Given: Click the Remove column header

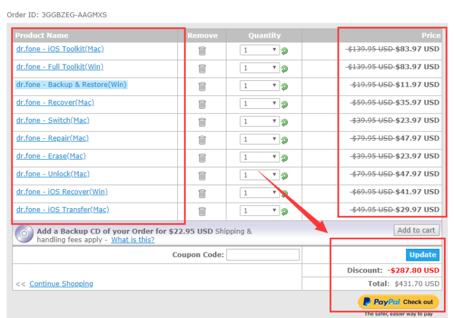Looking at the screenshot, I should pyautogui.click(x=202, y=35).
